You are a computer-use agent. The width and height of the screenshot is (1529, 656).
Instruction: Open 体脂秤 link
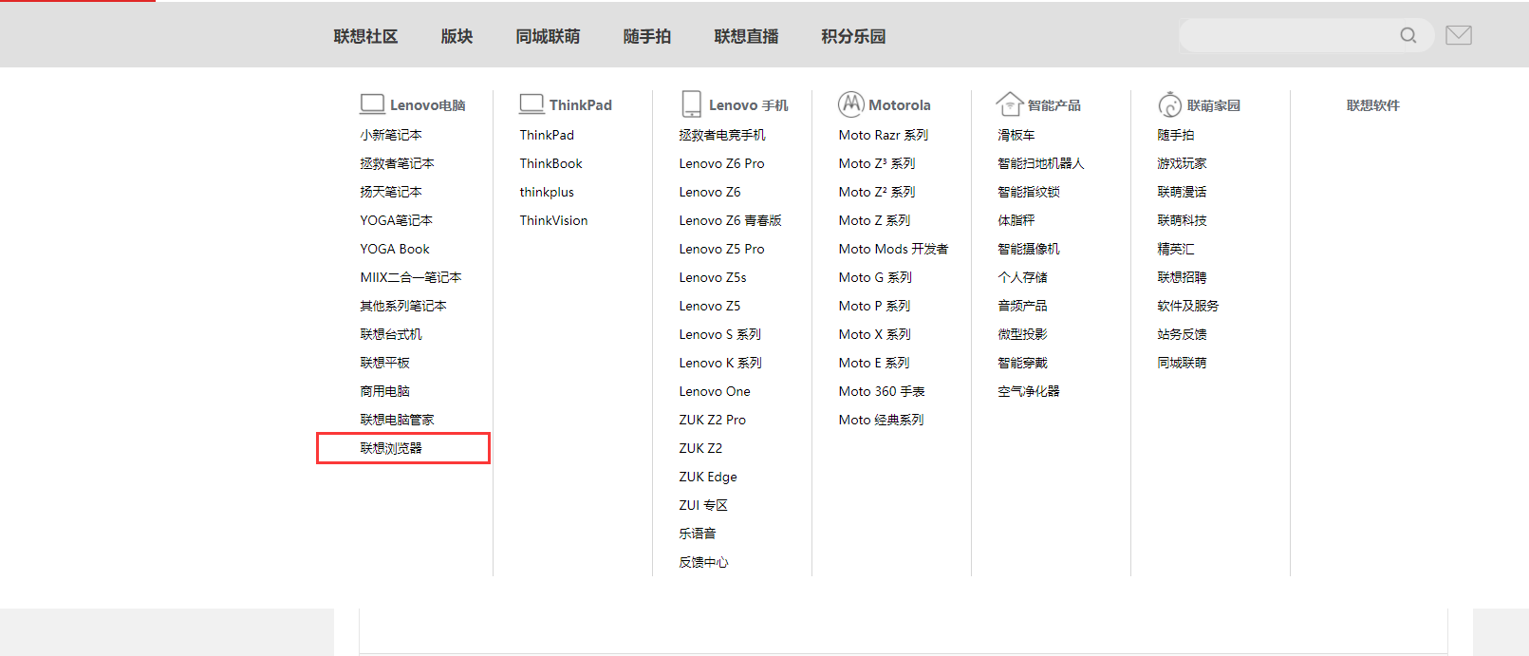click(x=1016, y=220)
